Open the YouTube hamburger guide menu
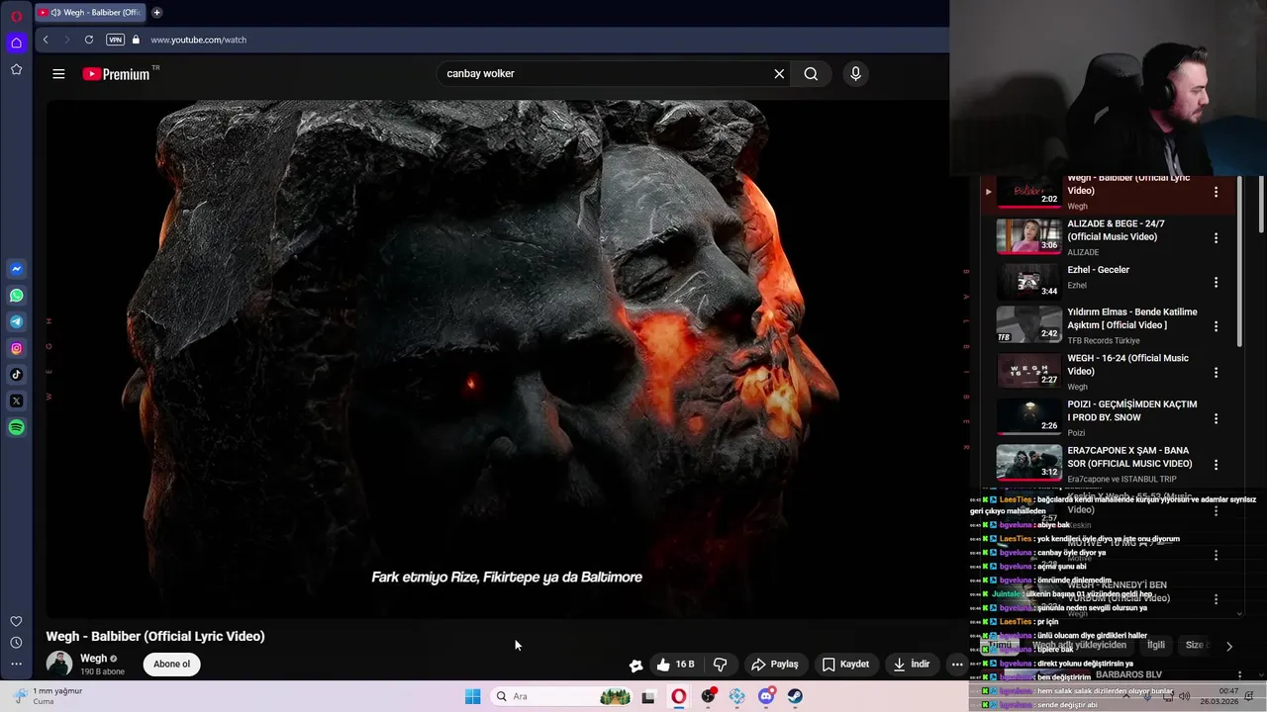The height and width of the screenshot is (712, 1267). (x=58, y=74)
